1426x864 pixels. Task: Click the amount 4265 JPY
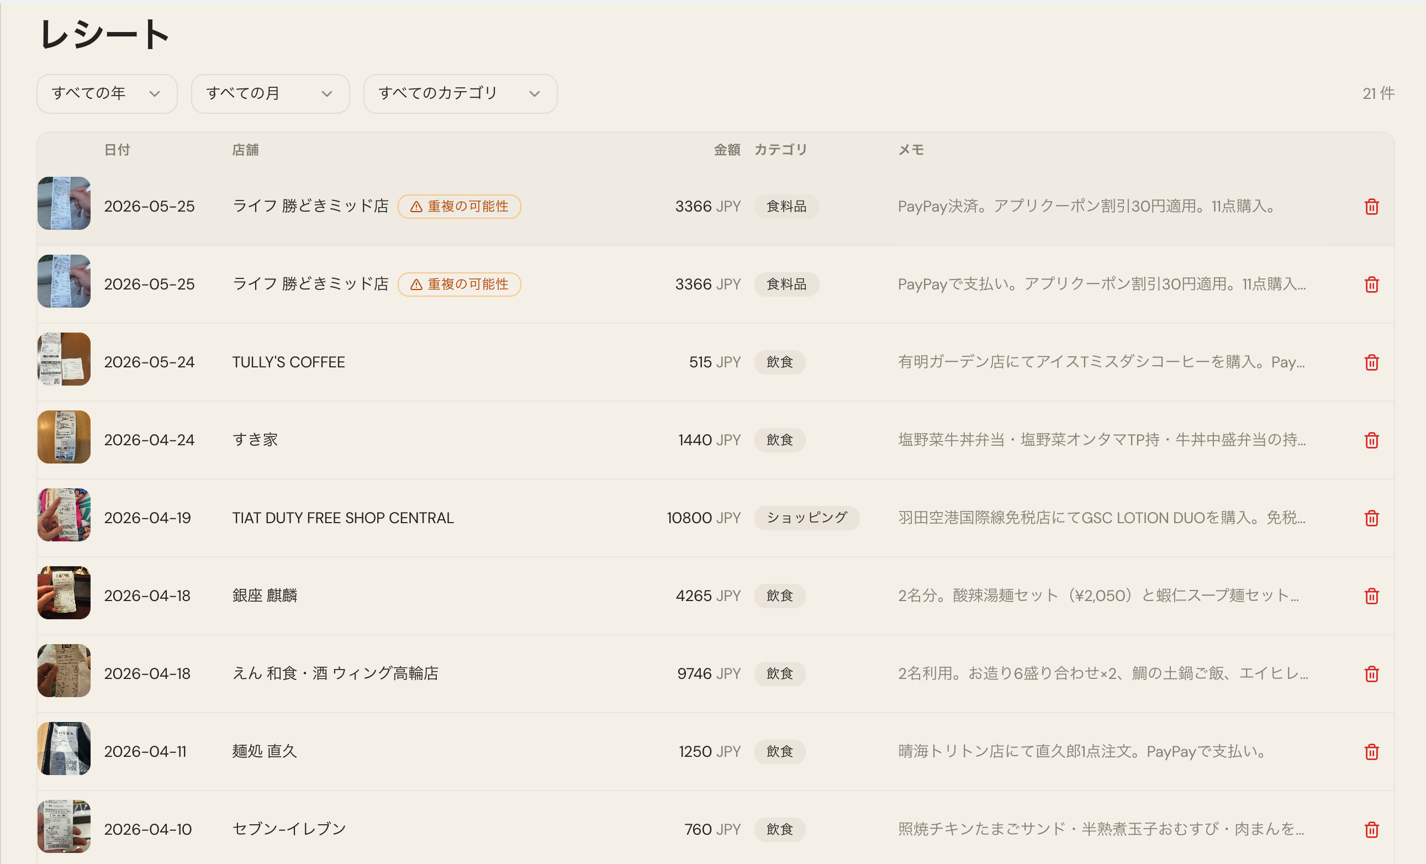tap(709, 596)
